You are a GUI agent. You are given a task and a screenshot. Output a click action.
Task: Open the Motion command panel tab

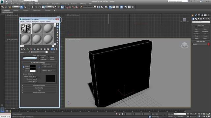(202, 15)
